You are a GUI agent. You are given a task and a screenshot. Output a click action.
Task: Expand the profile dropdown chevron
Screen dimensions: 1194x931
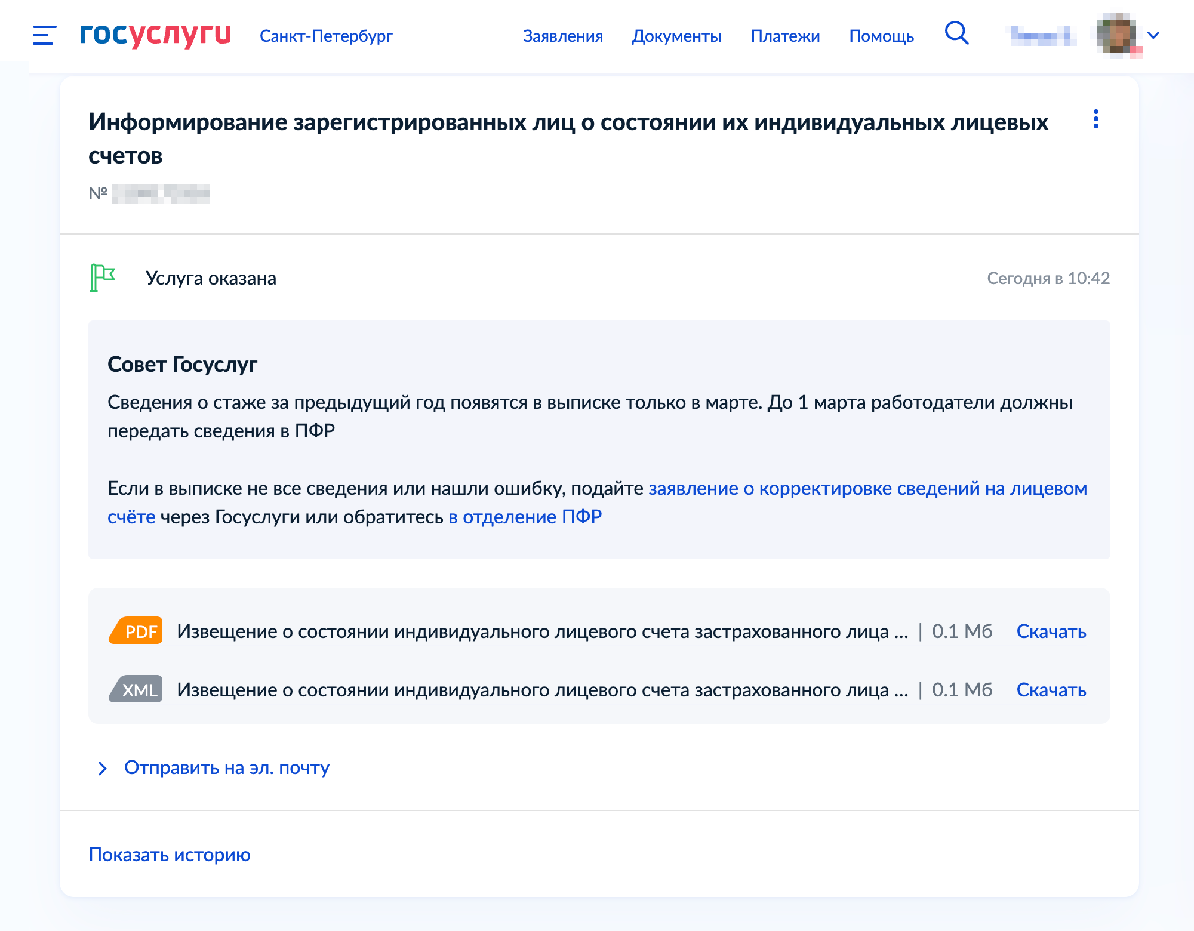1153,35
